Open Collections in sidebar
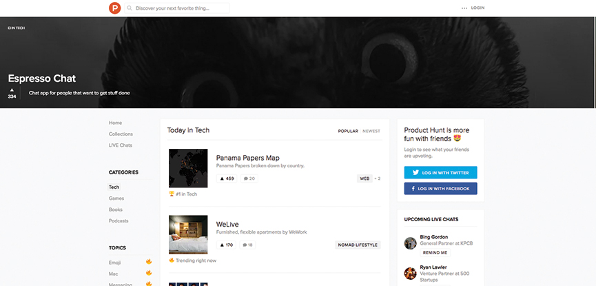This screenshot has height=286, width=596. point(121,134)
